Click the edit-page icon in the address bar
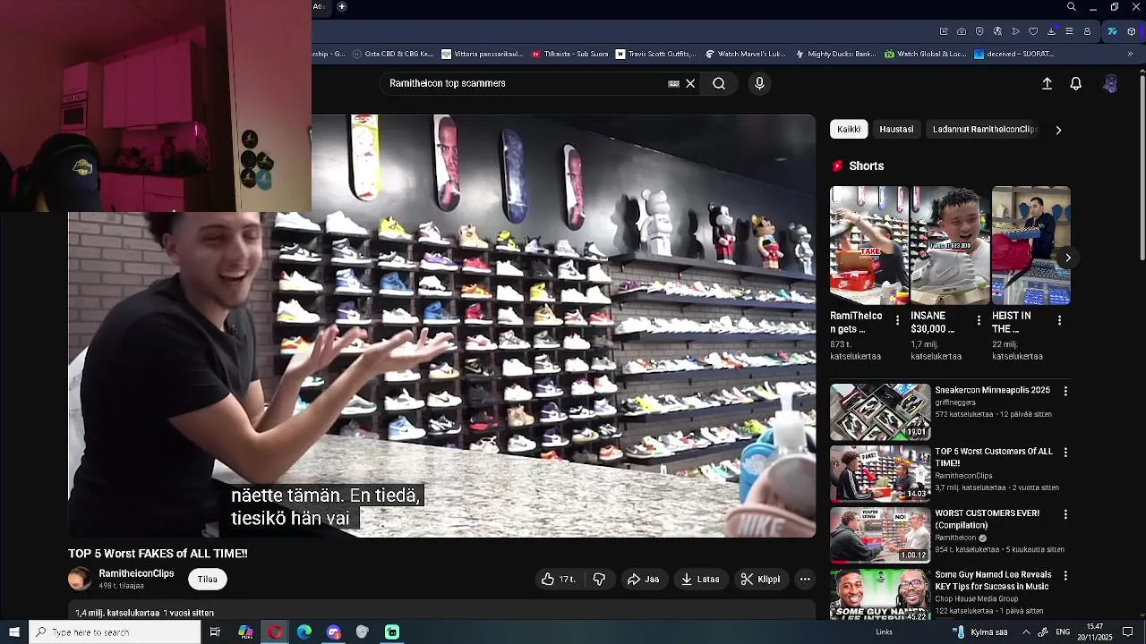The image size is (1146, 644). [944, 31]
